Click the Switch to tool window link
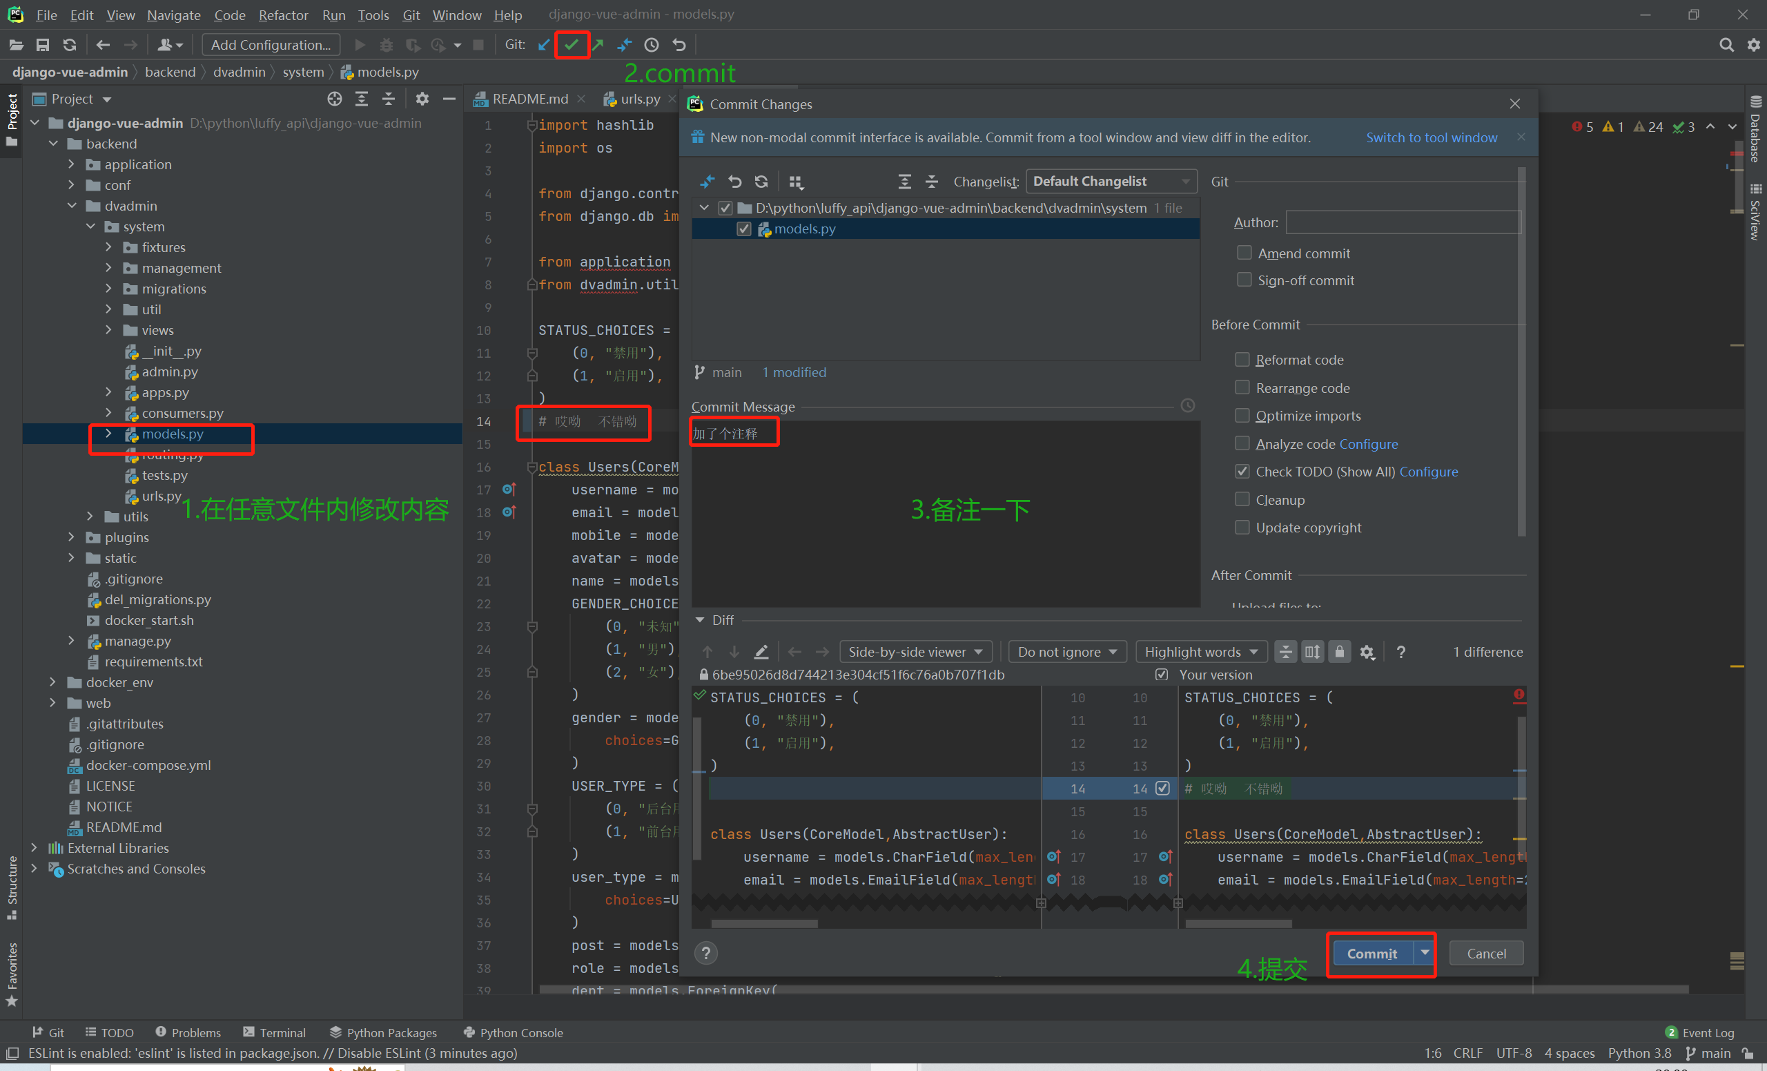Image resolution: width=1767 pixels, height=1071 pixels. 1431,137
